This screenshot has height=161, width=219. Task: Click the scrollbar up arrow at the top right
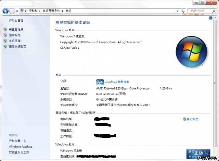click(x=215, y=18)
